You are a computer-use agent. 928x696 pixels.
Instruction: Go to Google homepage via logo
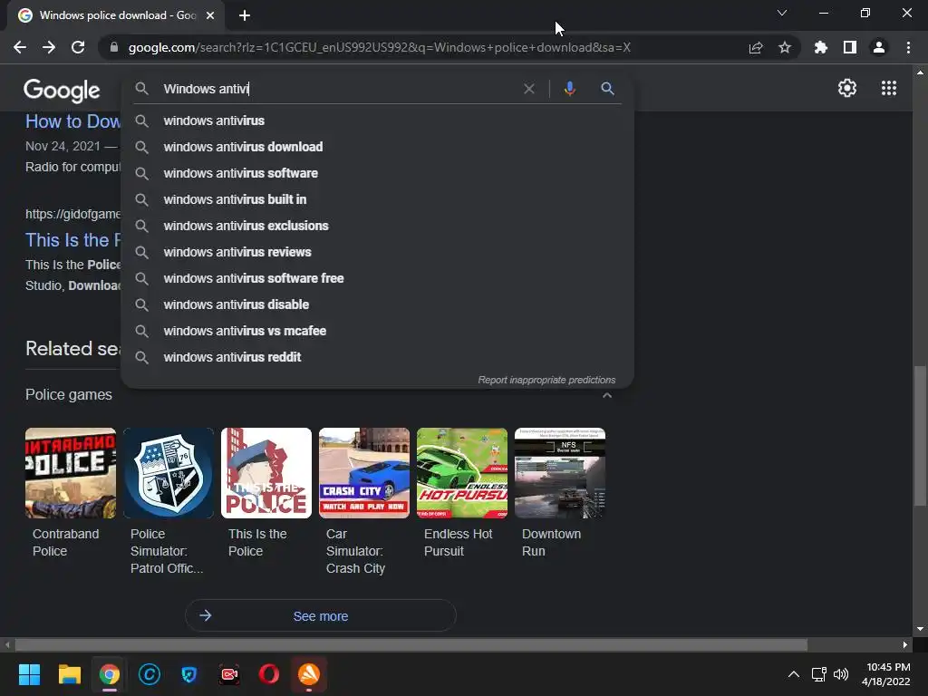[x=62, y=90]
